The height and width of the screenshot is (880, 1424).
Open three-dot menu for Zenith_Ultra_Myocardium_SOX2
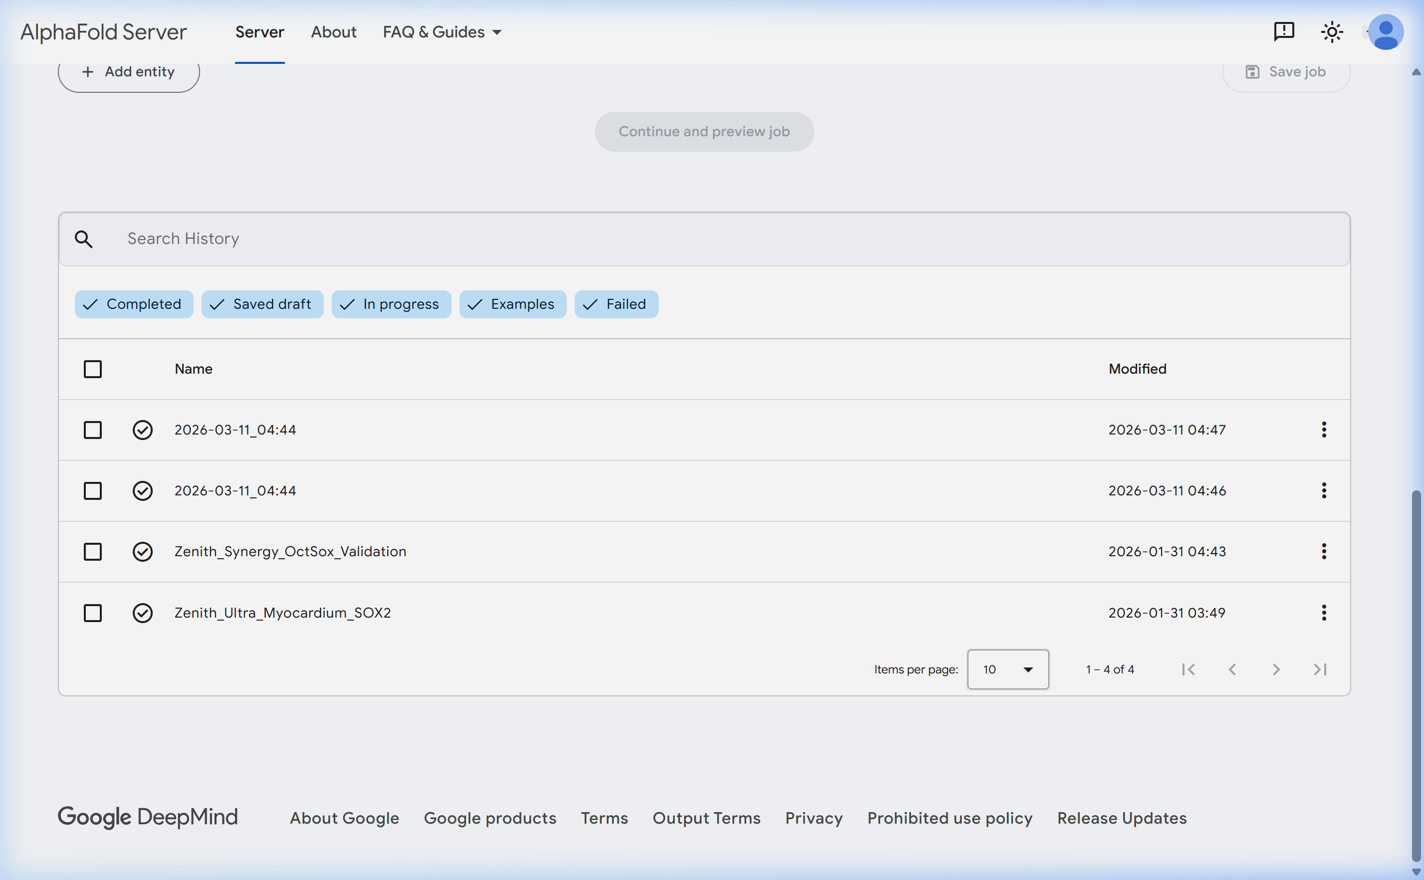click(1323, 612)
